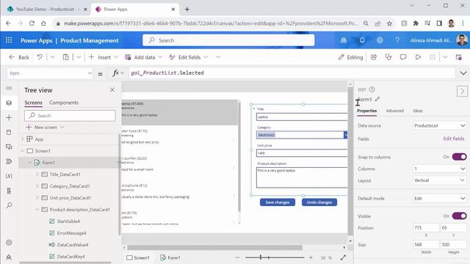Open the Share icon in toolbar
Viewport: 470px width, 264px height.
(x=374, y=57)
